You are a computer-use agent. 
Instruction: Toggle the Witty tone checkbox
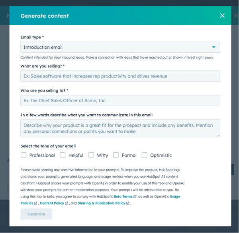click(x=91, y=155)
